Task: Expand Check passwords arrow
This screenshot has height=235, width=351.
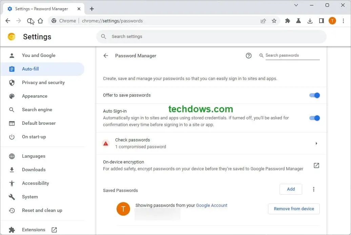Action: (x=316, y=143)
